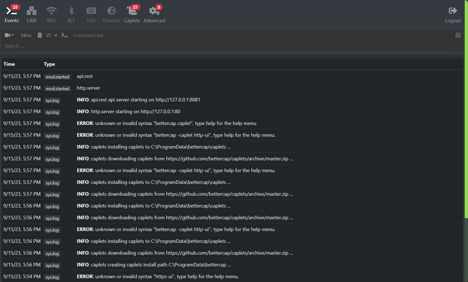Click the command prompt terminal icon
This screenshot has width=468, height=282.
pyautogui.click(x=64, y=35)
